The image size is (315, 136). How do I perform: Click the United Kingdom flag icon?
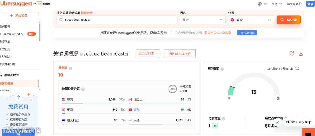(x=64, y=110)
